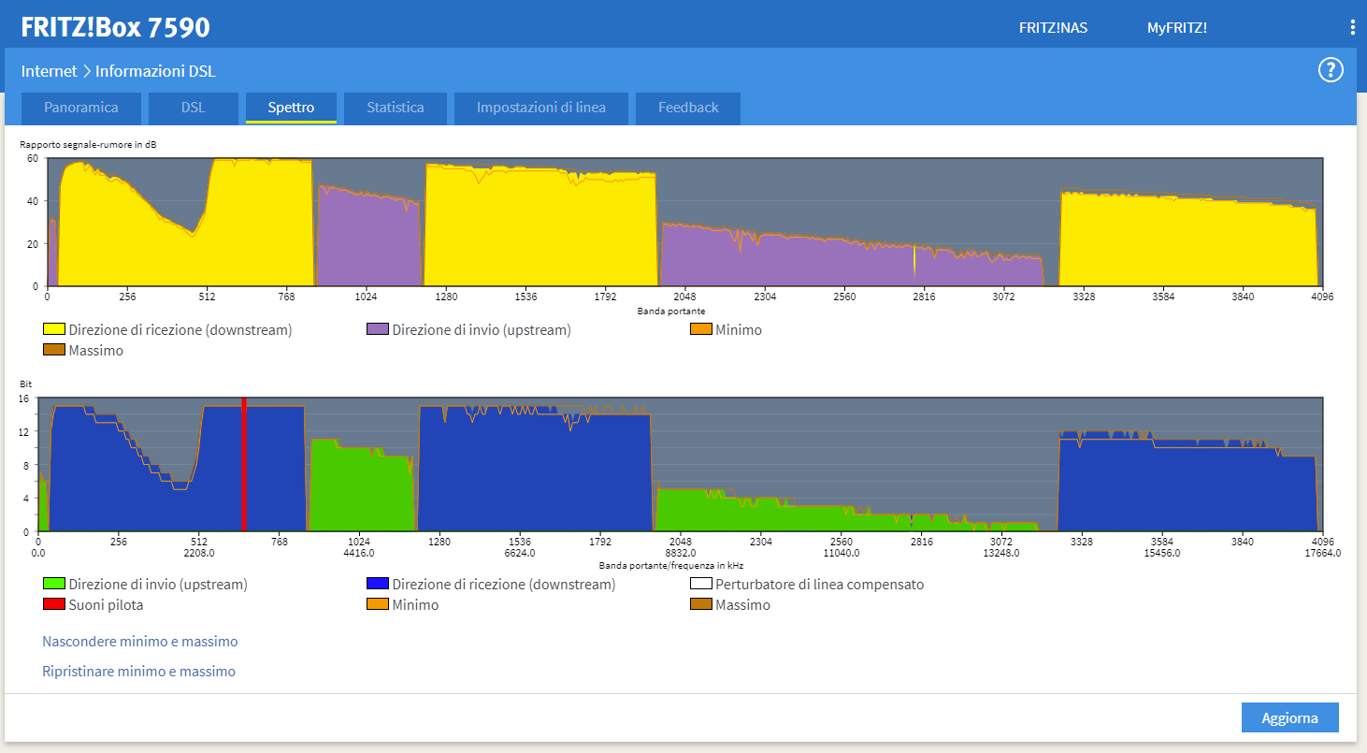This screenshot has height=753, width=1367.
Task: Click the FRITZ!Box 7590 logo
Action: (x=115, y=27)
